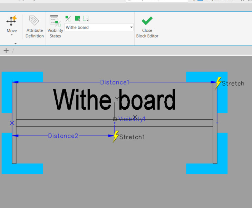252x208 pixels.
Task: Select the Move tool icon
Action: 11,21
